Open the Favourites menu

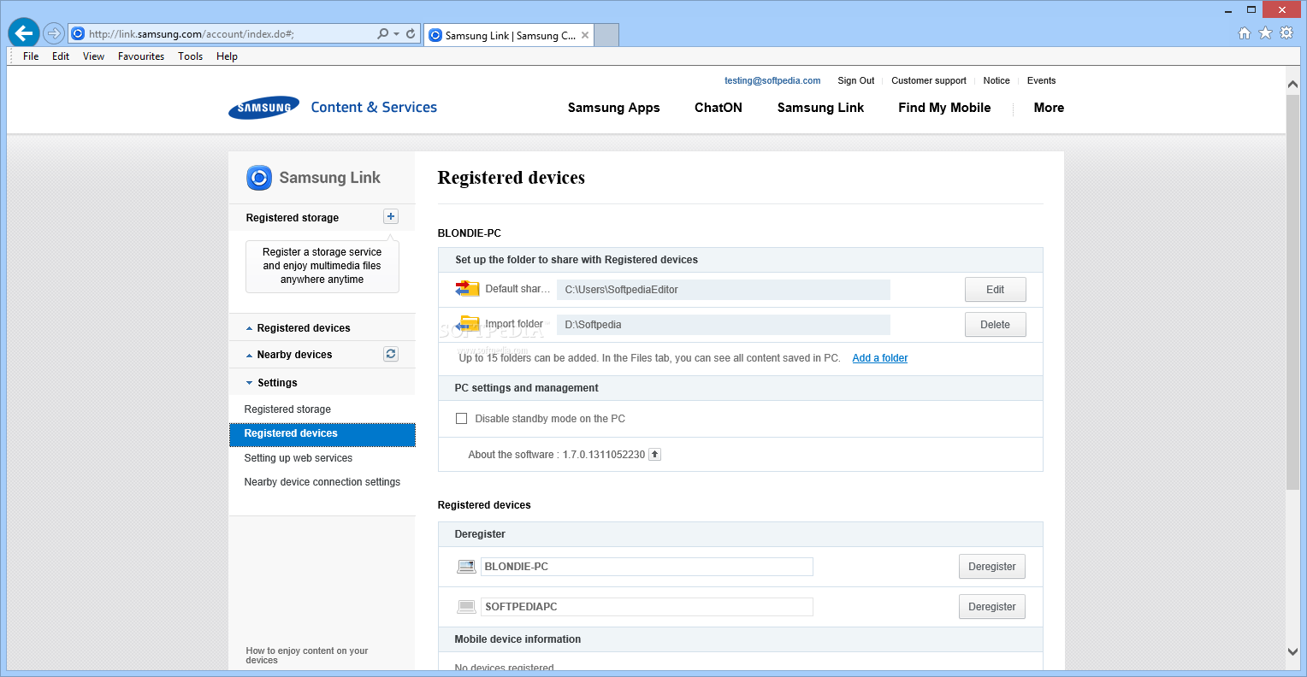click(141, 56)
